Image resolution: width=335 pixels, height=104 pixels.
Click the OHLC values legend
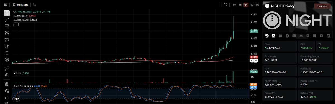pos(32,11)
